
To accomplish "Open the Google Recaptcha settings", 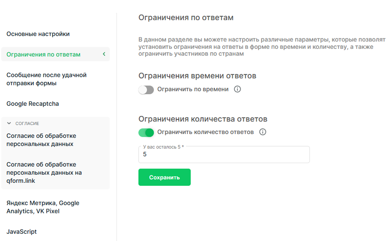I will (x=33, y=104).
